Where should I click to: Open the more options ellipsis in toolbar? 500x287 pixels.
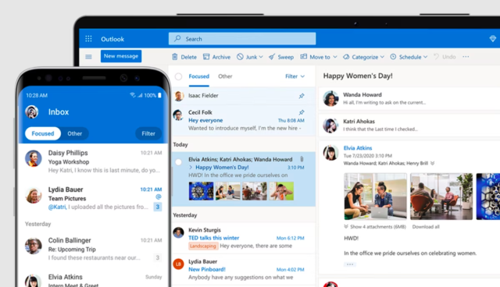(x=466, y=57)
